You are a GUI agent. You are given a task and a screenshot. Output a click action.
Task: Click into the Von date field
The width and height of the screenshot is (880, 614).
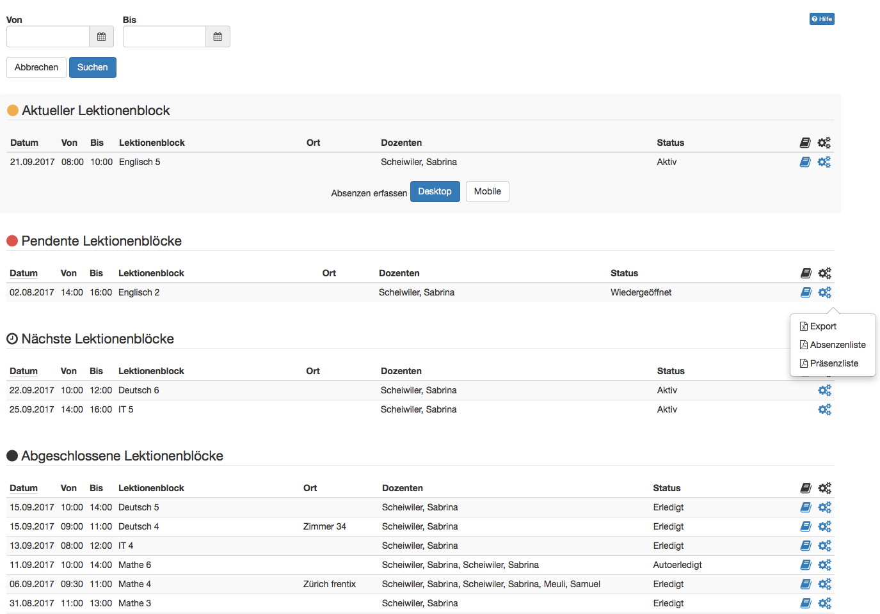[x=48, y=37]
